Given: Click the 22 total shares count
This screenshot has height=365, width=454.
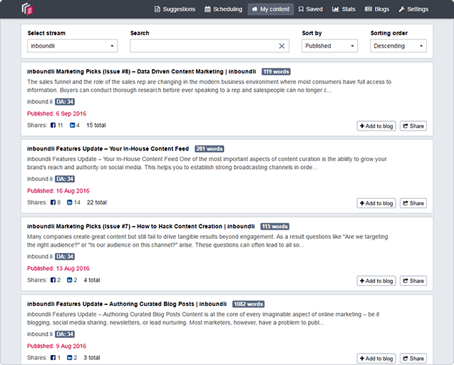Looking at the screenshot, I should [x=97, y=202].
